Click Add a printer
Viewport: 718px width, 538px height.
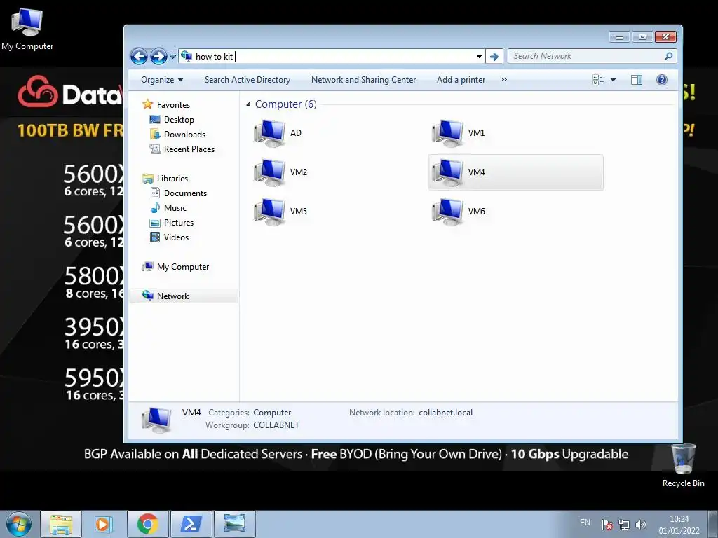point(461,80)
